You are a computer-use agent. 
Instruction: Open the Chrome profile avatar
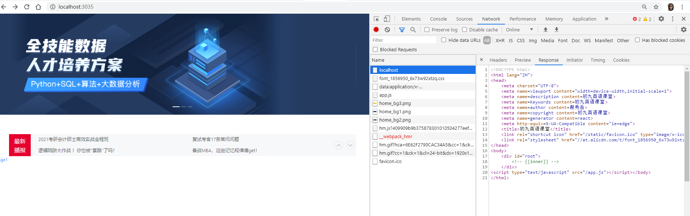click(x=671, y=7)
